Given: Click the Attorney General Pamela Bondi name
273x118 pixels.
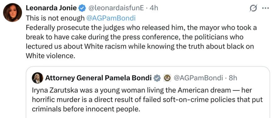Looking at the screenshot, I should 98,78.
